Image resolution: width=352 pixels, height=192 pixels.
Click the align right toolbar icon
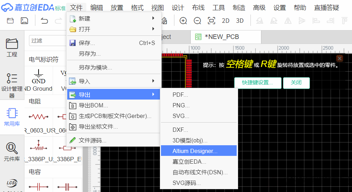[x=330, y=21]
